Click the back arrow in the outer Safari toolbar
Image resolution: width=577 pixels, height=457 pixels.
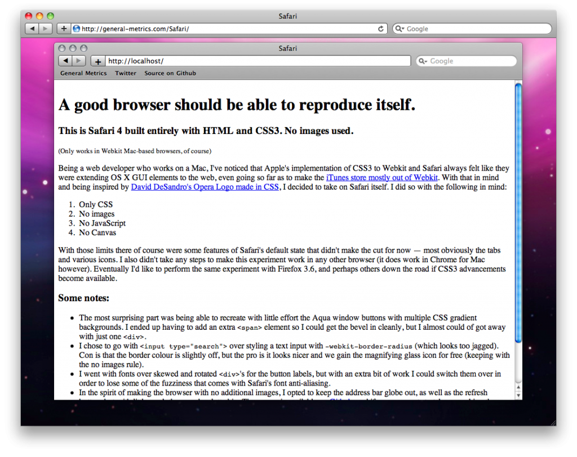click(x=32, y=28)
